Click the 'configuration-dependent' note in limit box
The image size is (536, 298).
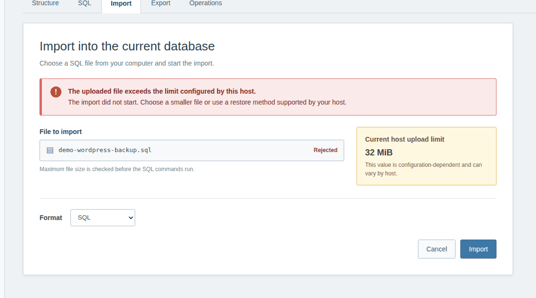pos(424,169)
